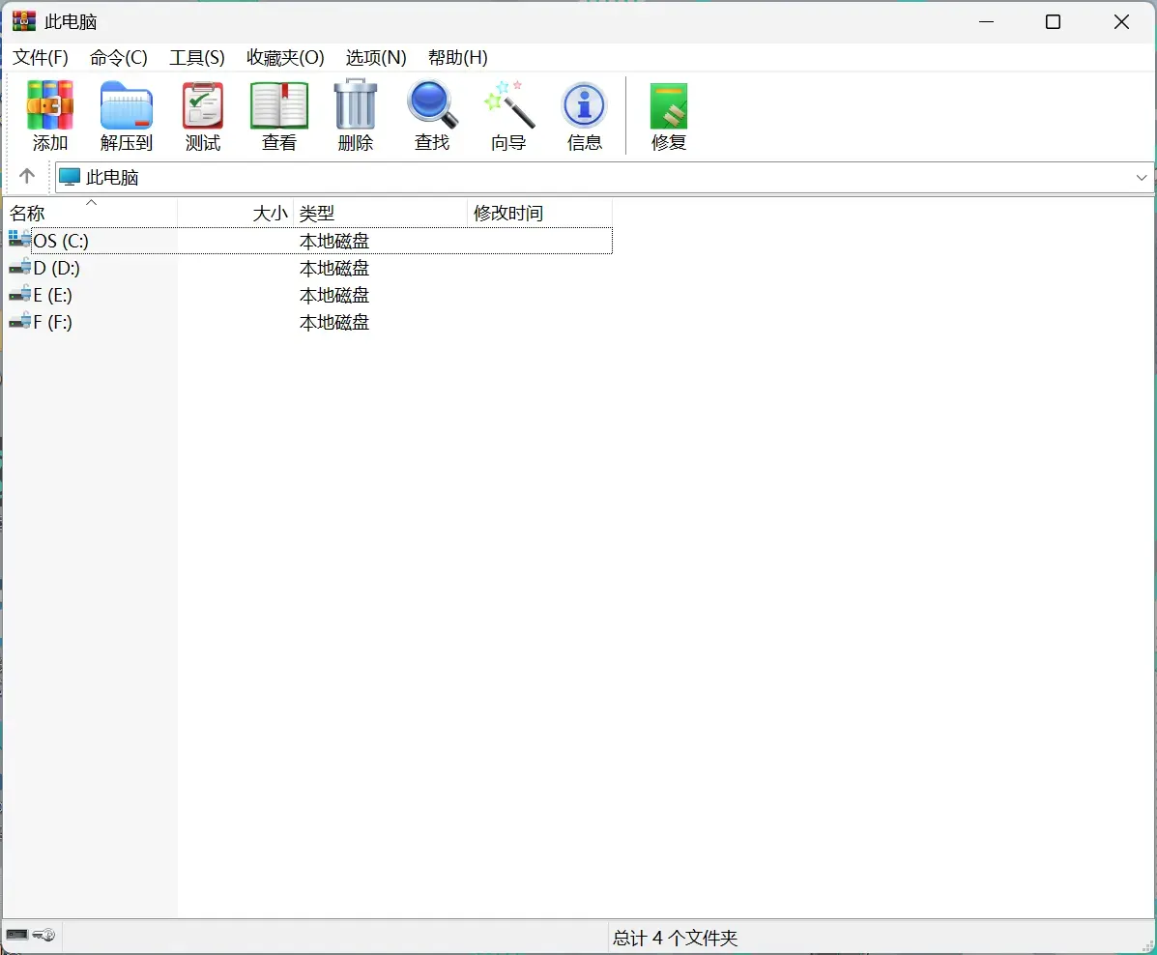Show 信息 (Info) via the toolbar icon
This screenshot has height=955, width=1157.
(585, 105)
